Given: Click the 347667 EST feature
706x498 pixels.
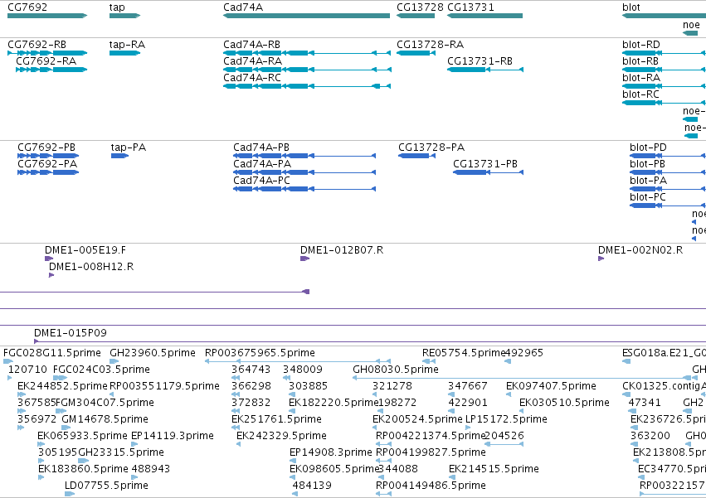Looking at the screenshot, I should click(451, 394).
